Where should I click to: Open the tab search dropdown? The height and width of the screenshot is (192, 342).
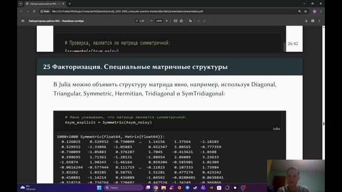21,4
